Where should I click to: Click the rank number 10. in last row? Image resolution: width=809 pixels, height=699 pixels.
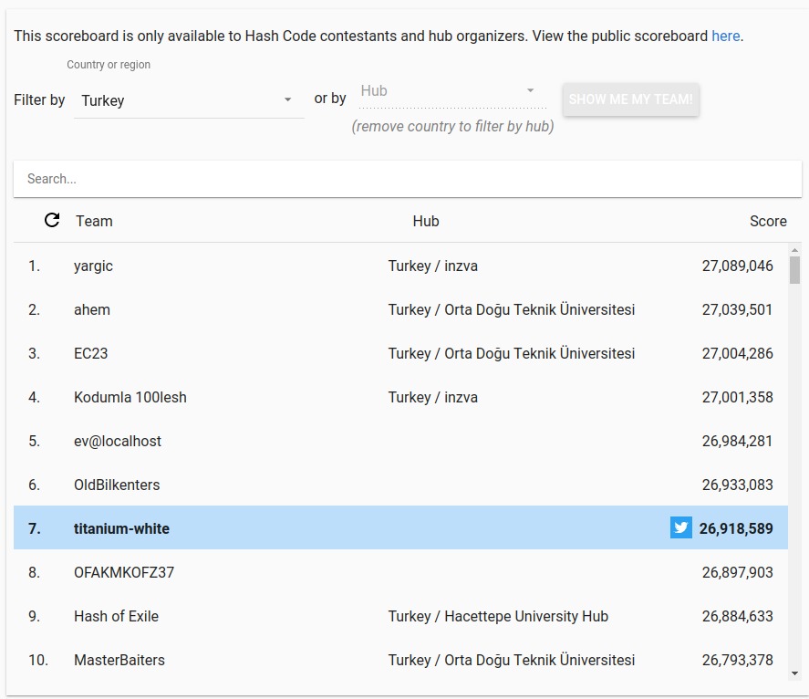[x=38, y=661]
